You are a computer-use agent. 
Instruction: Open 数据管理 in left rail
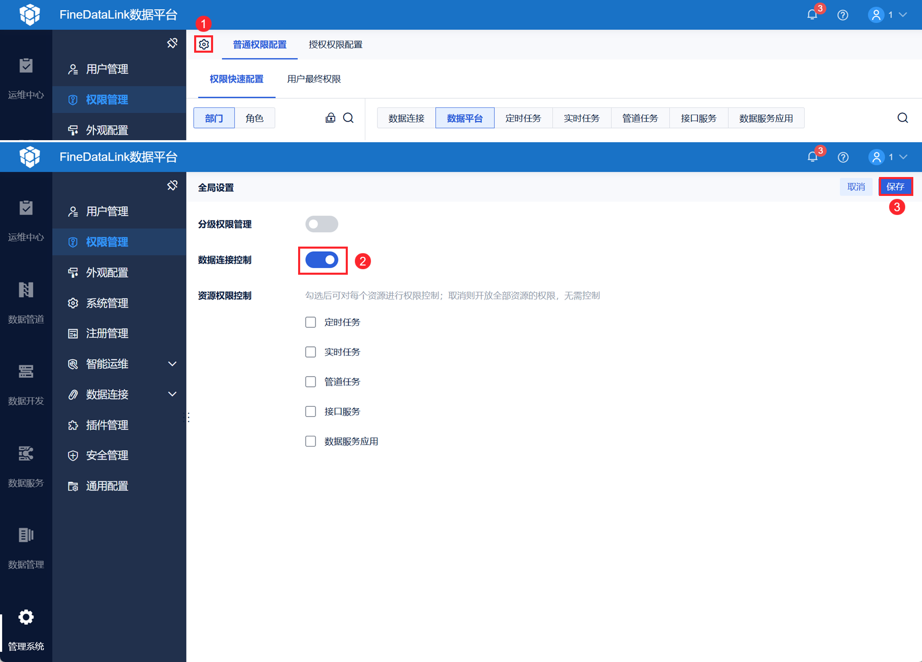[x=26, y=548]
